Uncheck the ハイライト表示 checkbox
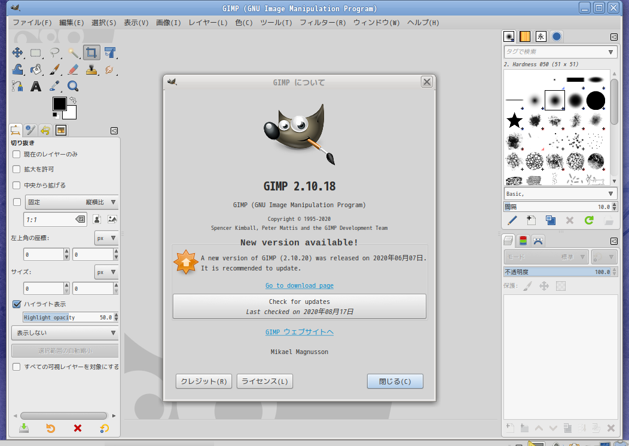 pos(17,304)
